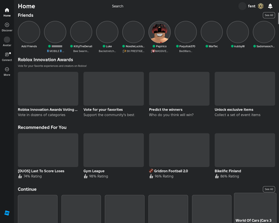Open Luke friend avatar
279x223 pixels.
coord(107,32)
